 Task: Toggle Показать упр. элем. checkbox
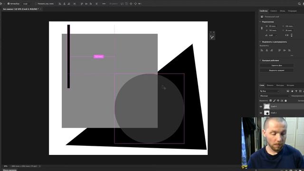click(x=36, y=4)
